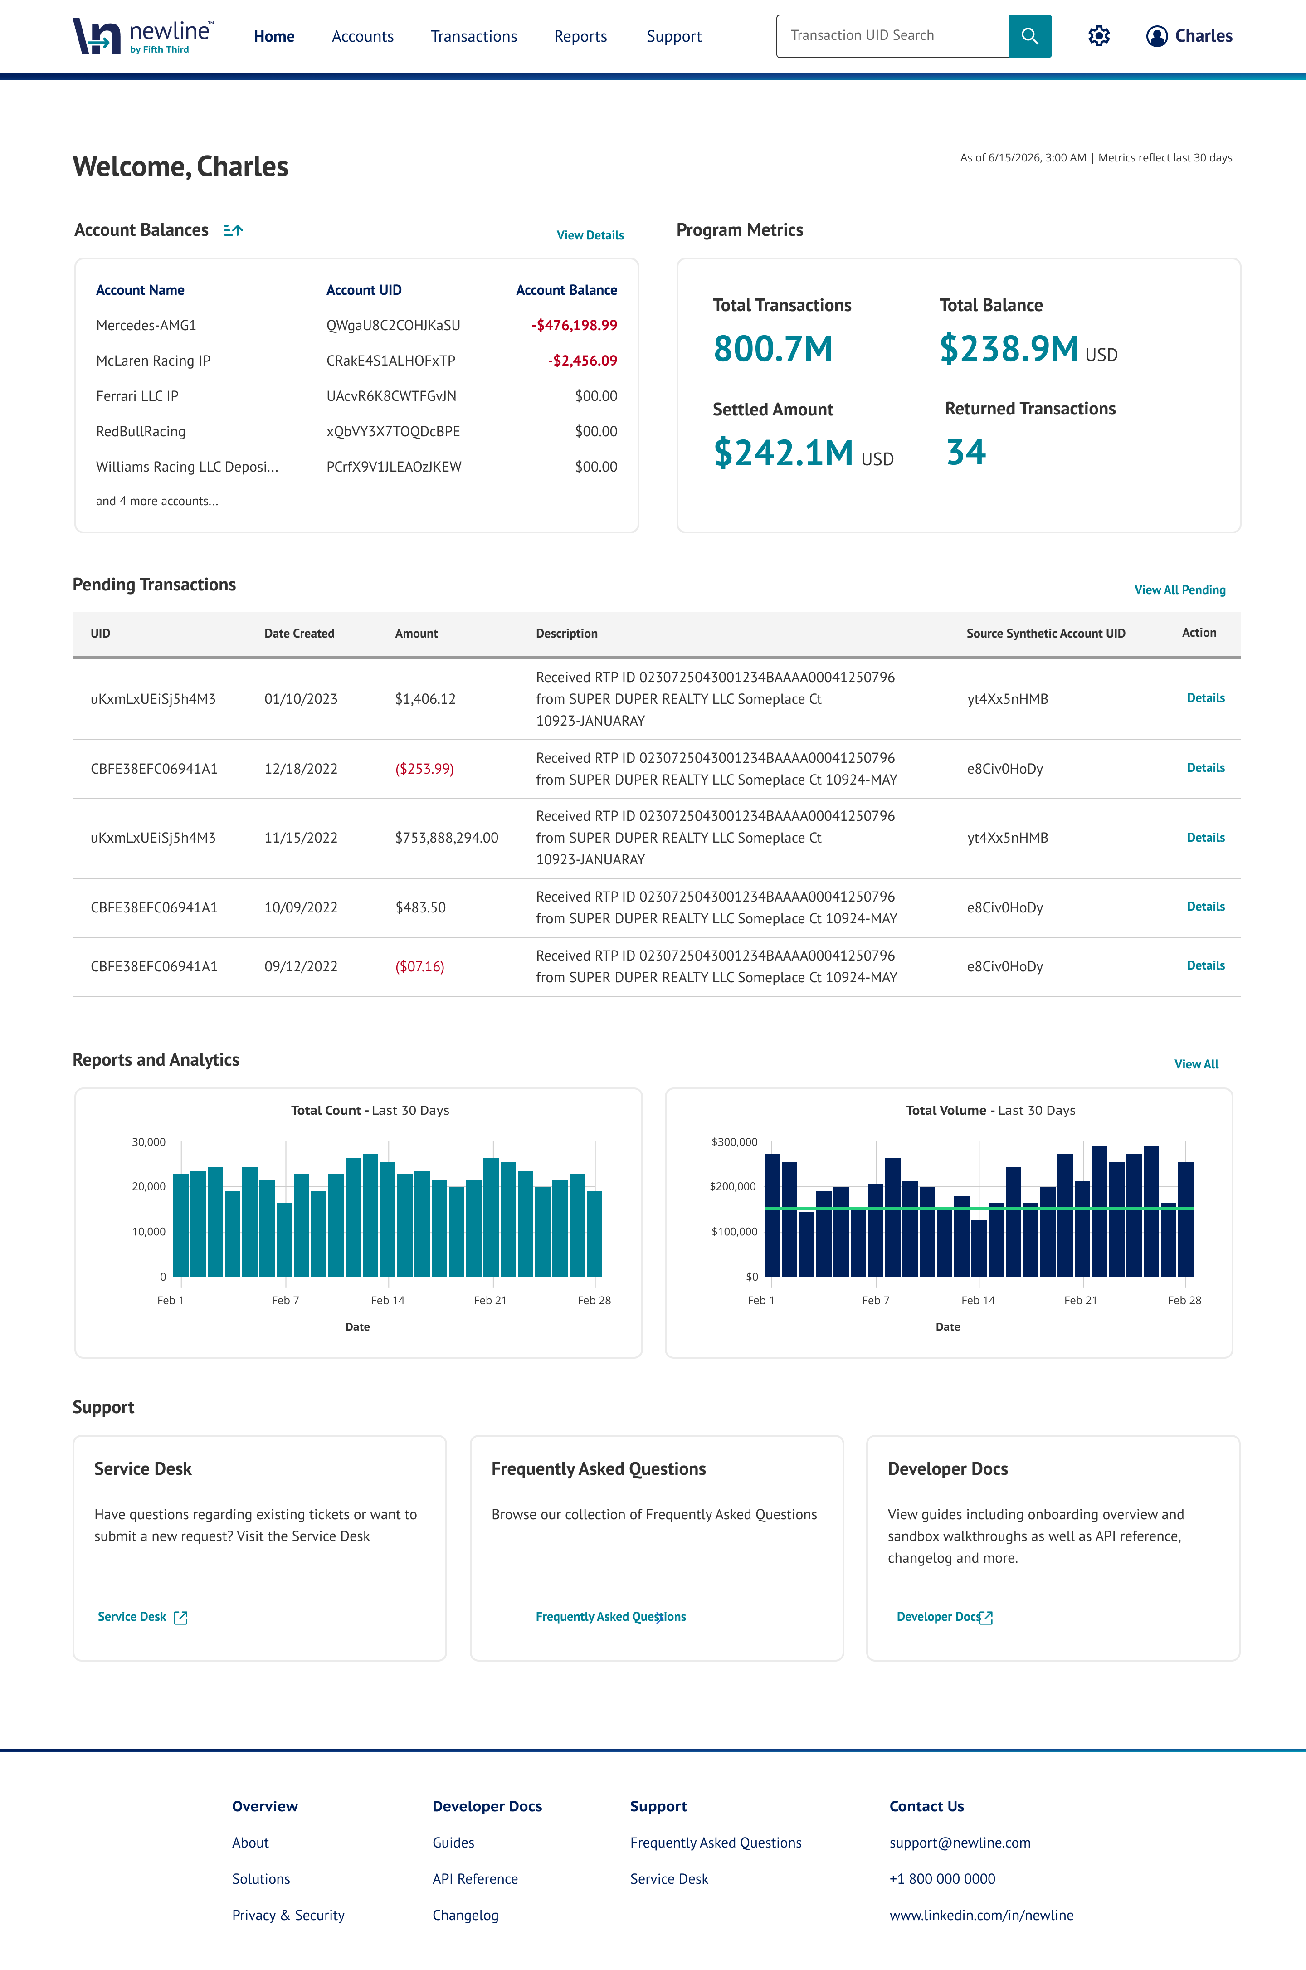
Task: Select the RedBullRacing account name
Action: 141,431
